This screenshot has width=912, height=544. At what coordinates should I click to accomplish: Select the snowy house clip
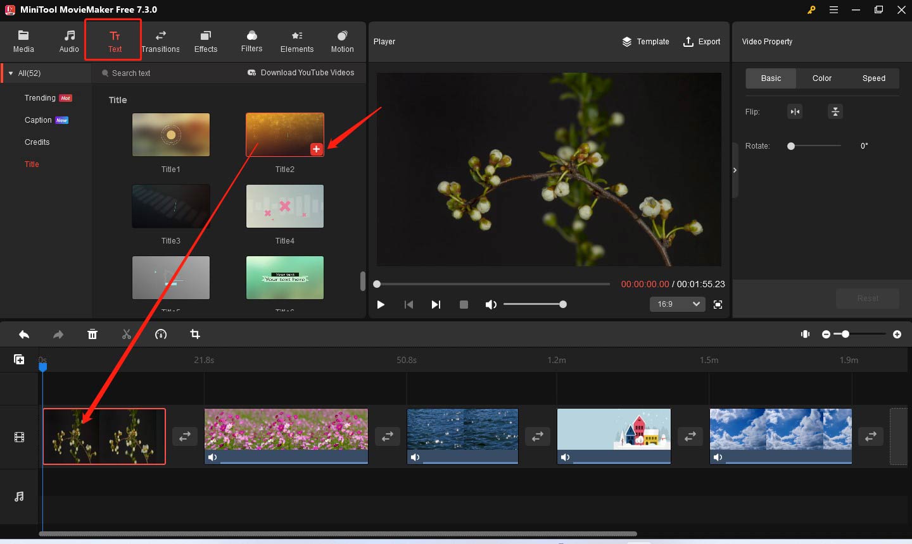(614, 436)
